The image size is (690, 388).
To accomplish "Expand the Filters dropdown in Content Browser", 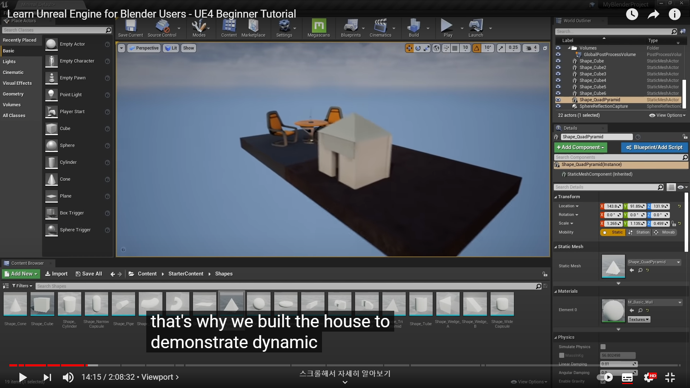I will tap(22, 286).
